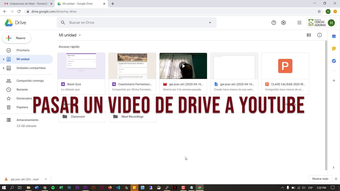Switch to list view layout
Image resolution: width=340 pixels, height=191 pixels.
click(309, 35)
